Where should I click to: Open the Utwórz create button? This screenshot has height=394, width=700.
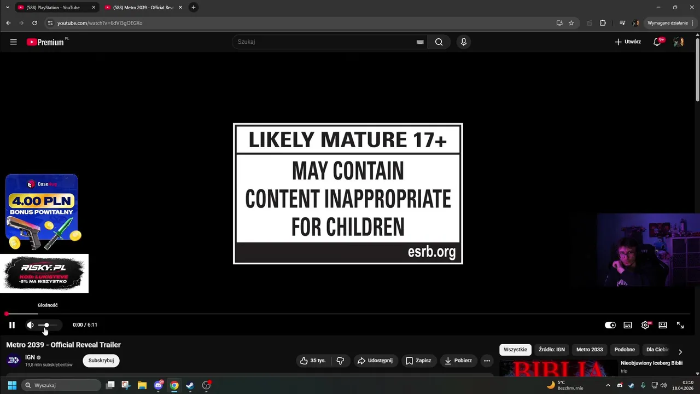(x=628, y=42)
